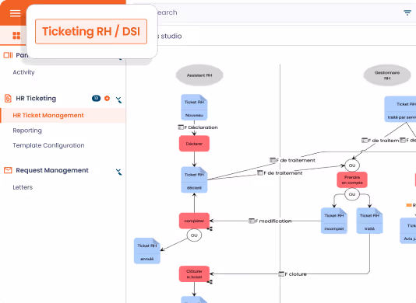This screenshot has width=416, height=303.
Task: Select the Clôturer le ticket action node
Action: pos(194,274)
